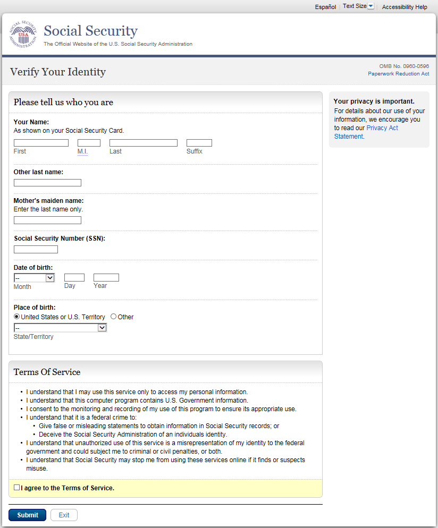Select the Other place of birth option
Viewport: 438px width, 528px height.
114,317
